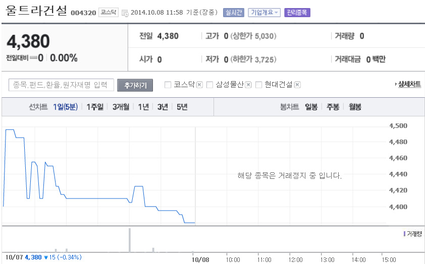Click the 해당 종목은 거래정지 중 notice
The height and width of the screenshot is (264, 425).
pyautogui.click(x=290, y=175)
